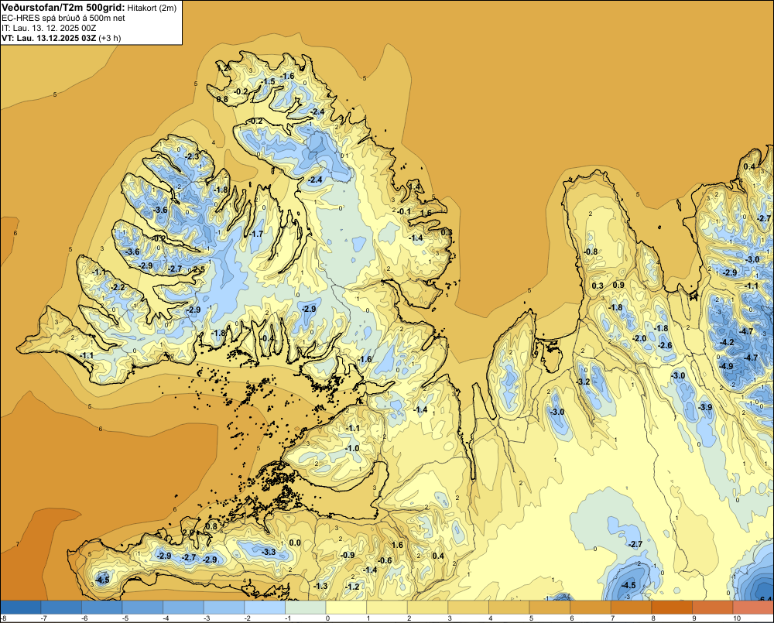The image size is (774, 623).
Task: Click the legend swatch between 6 and 7
Action: click(x=590, y=608)
